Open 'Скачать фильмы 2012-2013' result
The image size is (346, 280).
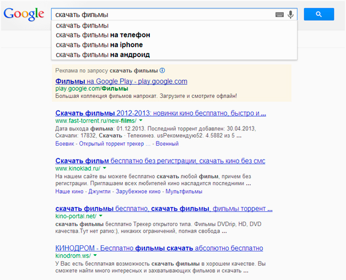click(161, 113)
